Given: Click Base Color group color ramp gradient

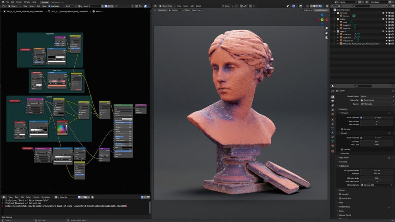Looking at the screenshot, I should (x=57, y=81).
